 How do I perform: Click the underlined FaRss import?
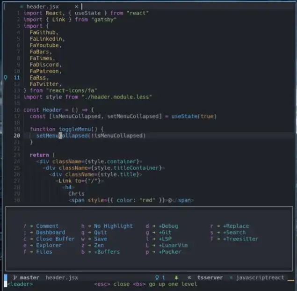coord(38,78)
